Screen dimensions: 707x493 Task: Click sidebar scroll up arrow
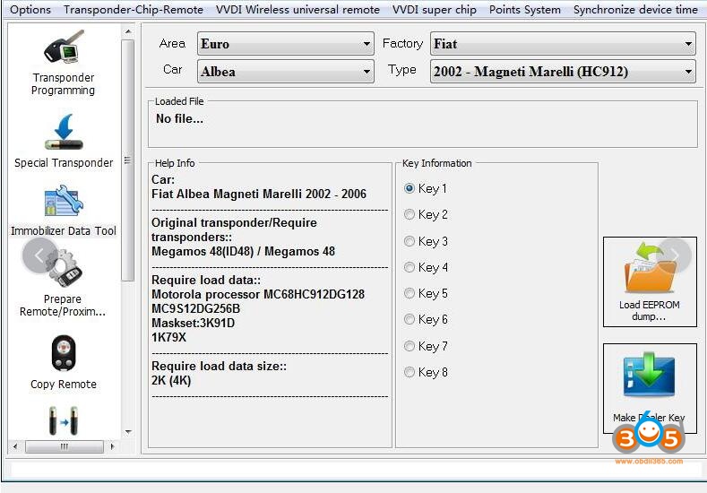128,31
